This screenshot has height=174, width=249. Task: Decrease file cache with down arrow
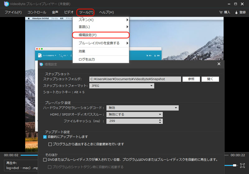pyautogui.click(x=160, y=122)
